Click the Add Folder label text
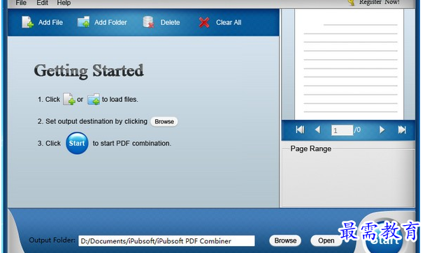Viewport: 425px width, 253px height. coord(110,22)
